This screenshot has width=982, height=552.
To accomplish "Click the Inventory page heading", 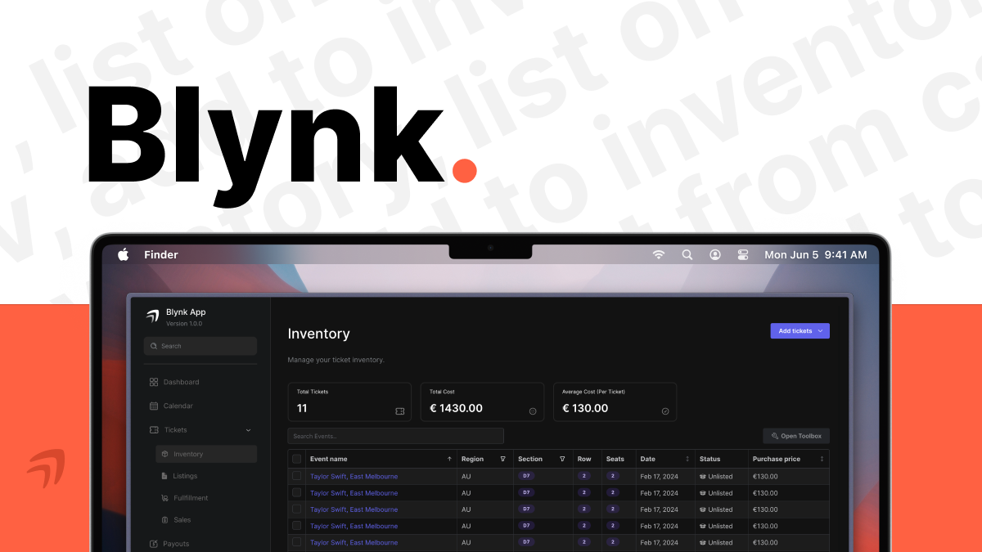I will point(319,334).
